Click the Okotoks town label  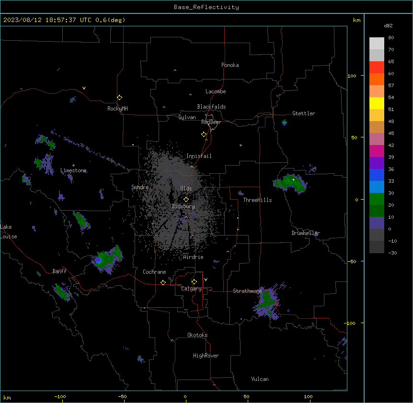197,335
